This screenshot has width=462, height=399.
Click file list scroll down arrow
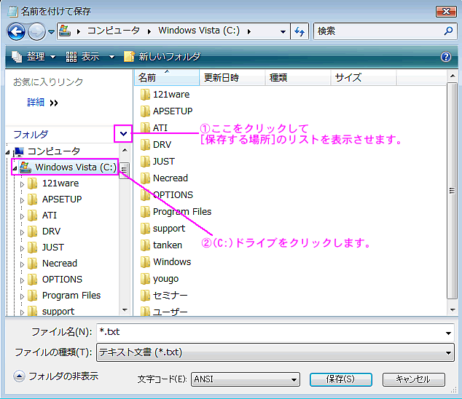pyautogui.click(x=452, y=309)
